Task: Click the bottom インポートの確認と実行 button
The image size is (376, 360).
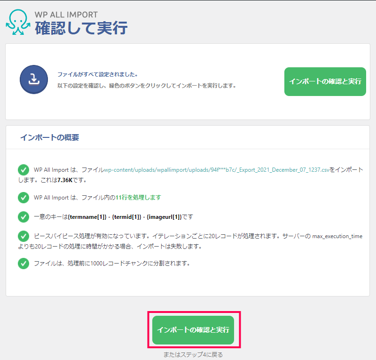Action: 193,330
